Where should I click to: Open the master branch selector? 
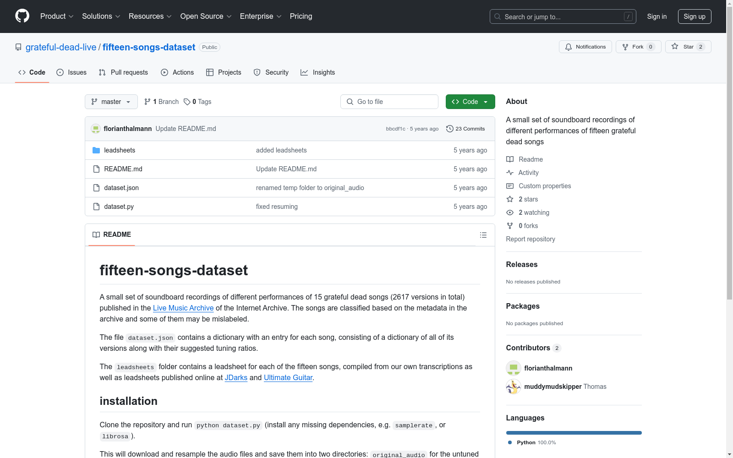(111, 102)
